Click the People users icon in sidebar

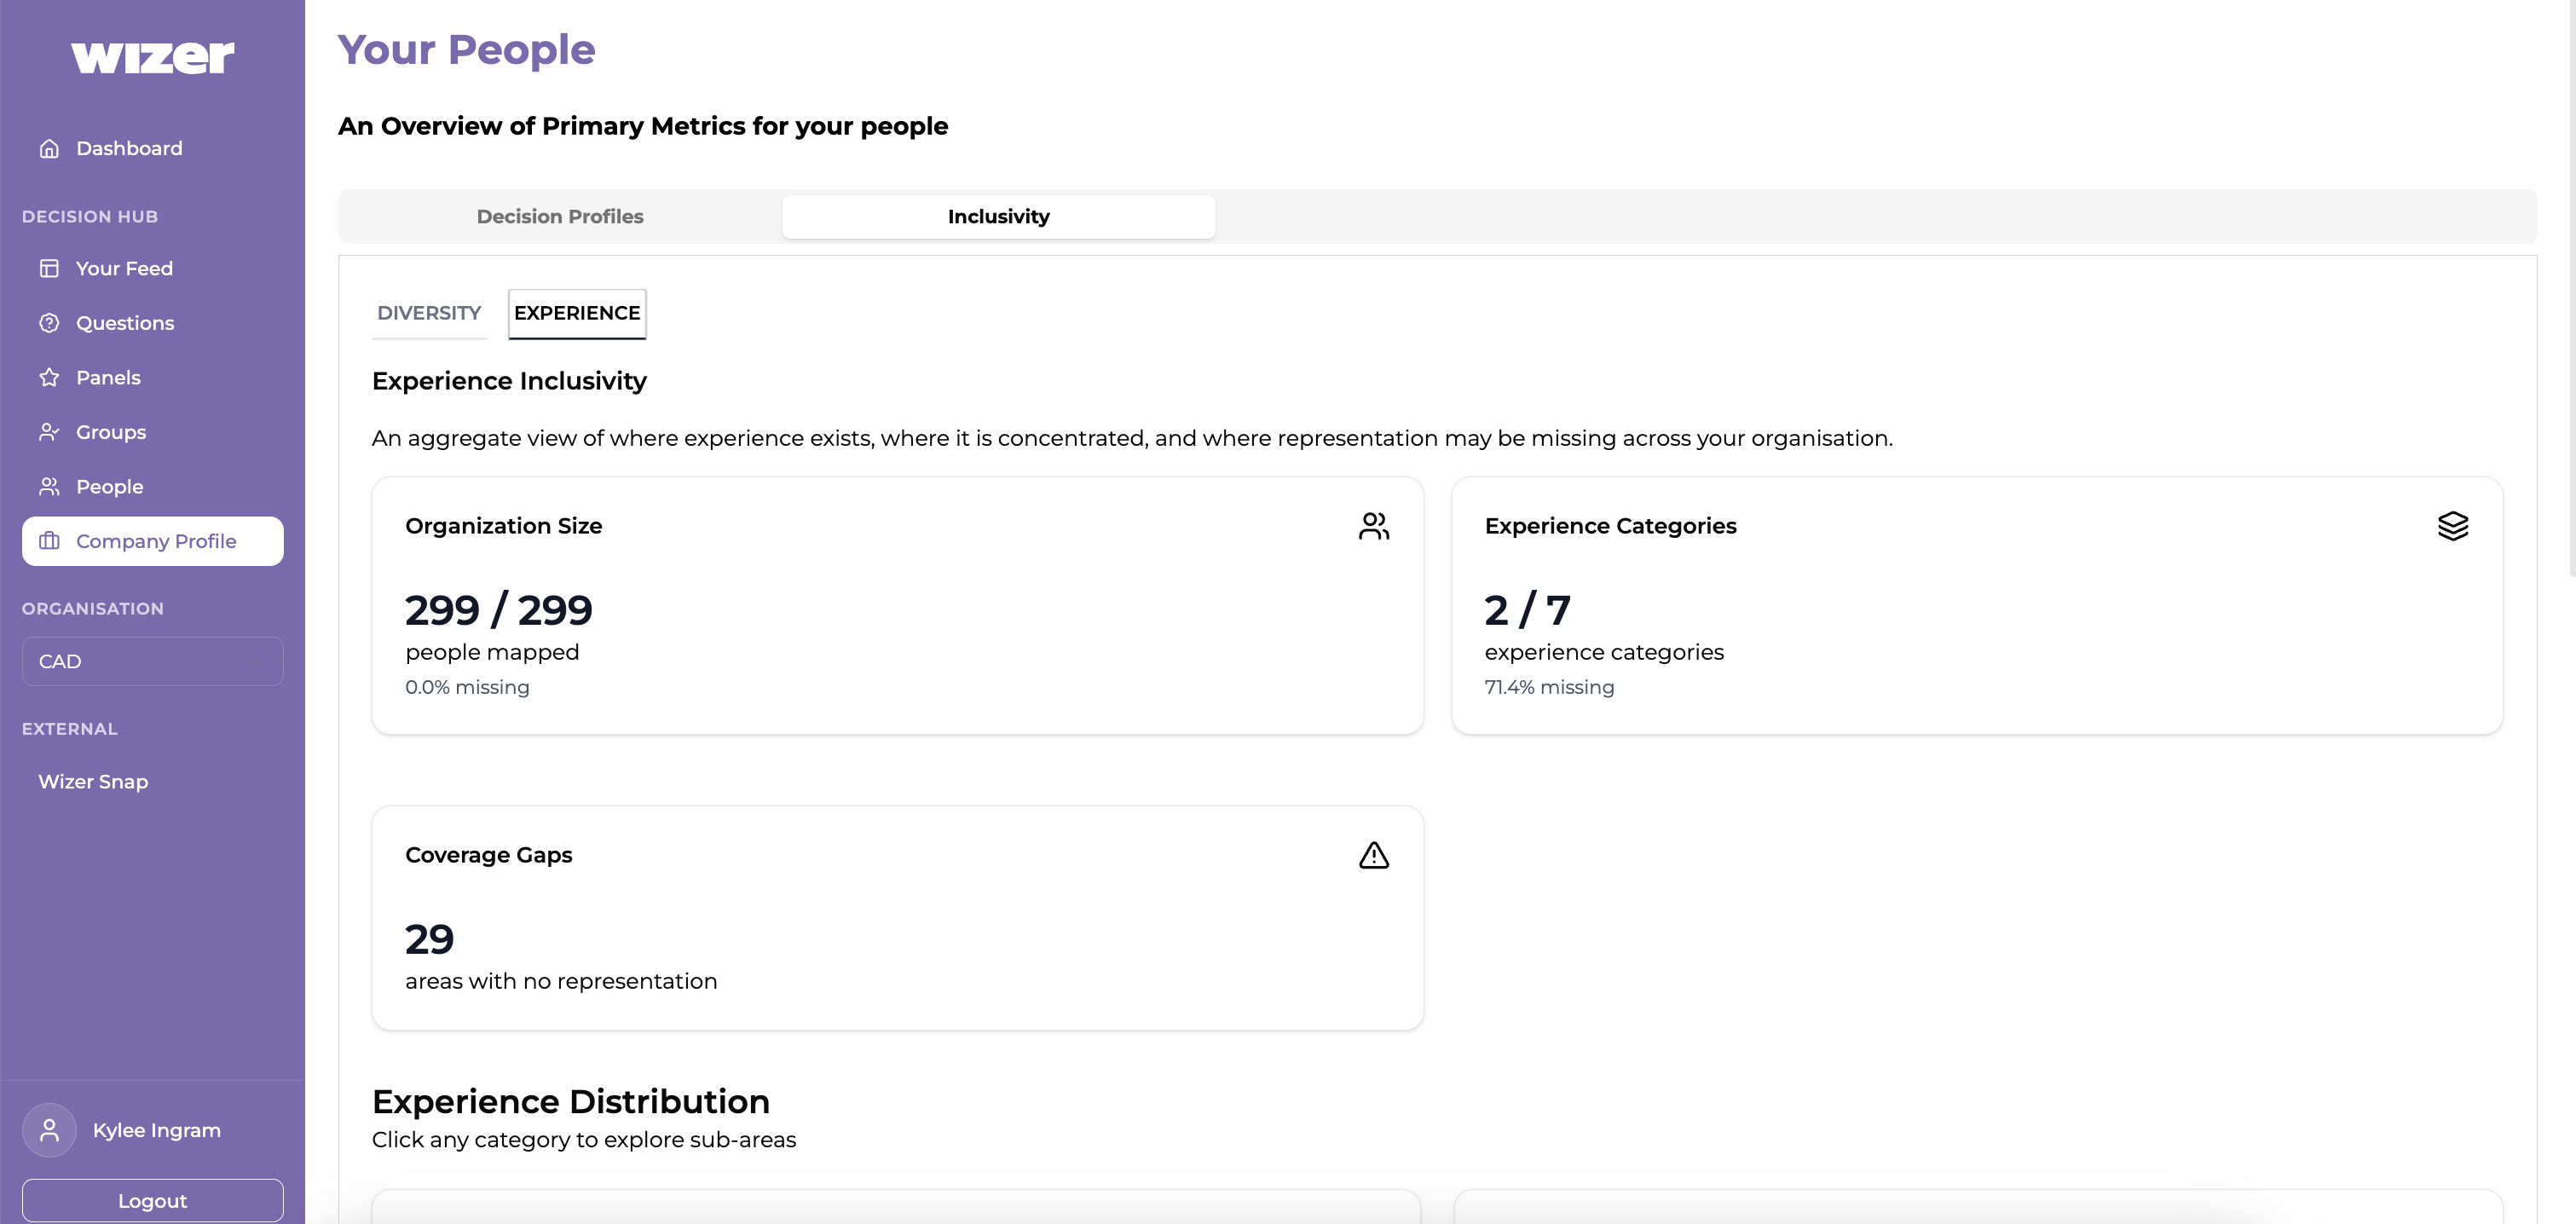point(49,487)
